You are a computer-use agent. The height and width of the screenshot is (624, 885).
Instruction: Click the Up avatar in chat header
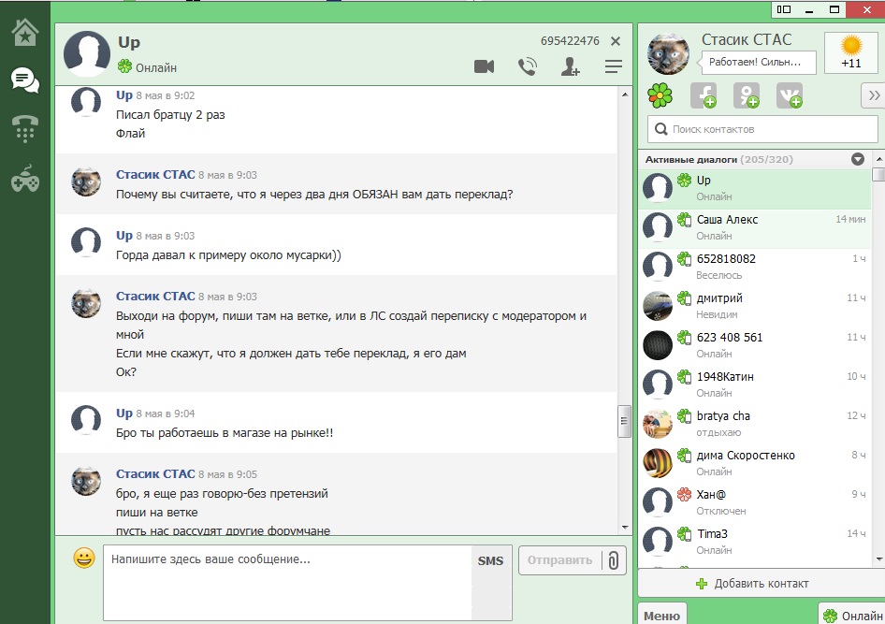point(87,53)
